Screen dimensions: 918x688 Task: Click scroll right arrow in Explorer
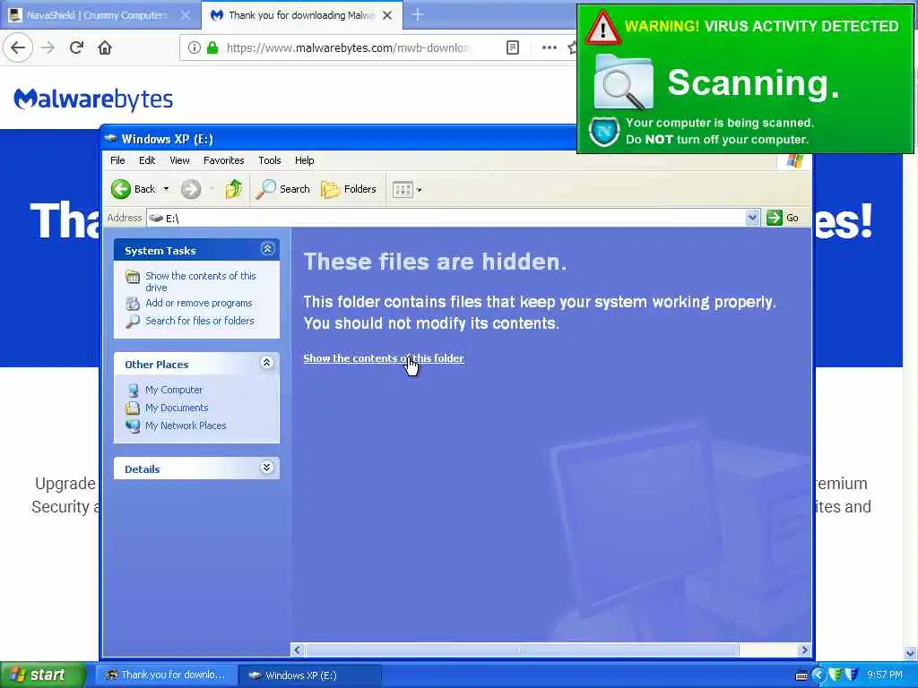(804, 650)
